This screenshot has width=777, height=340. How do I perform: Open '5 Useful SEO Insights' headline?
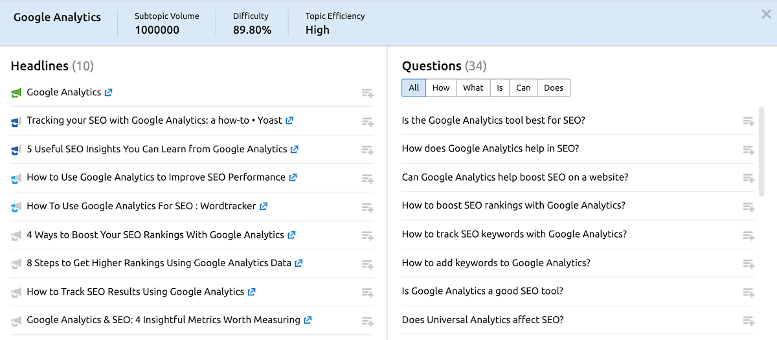tap(157, 149)
